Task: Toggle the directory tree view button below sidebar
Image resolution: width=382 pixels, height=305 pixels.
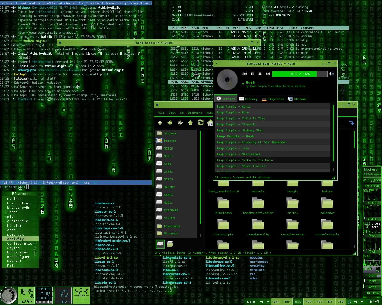Action: pyautogui.click(x=170, y=244)
